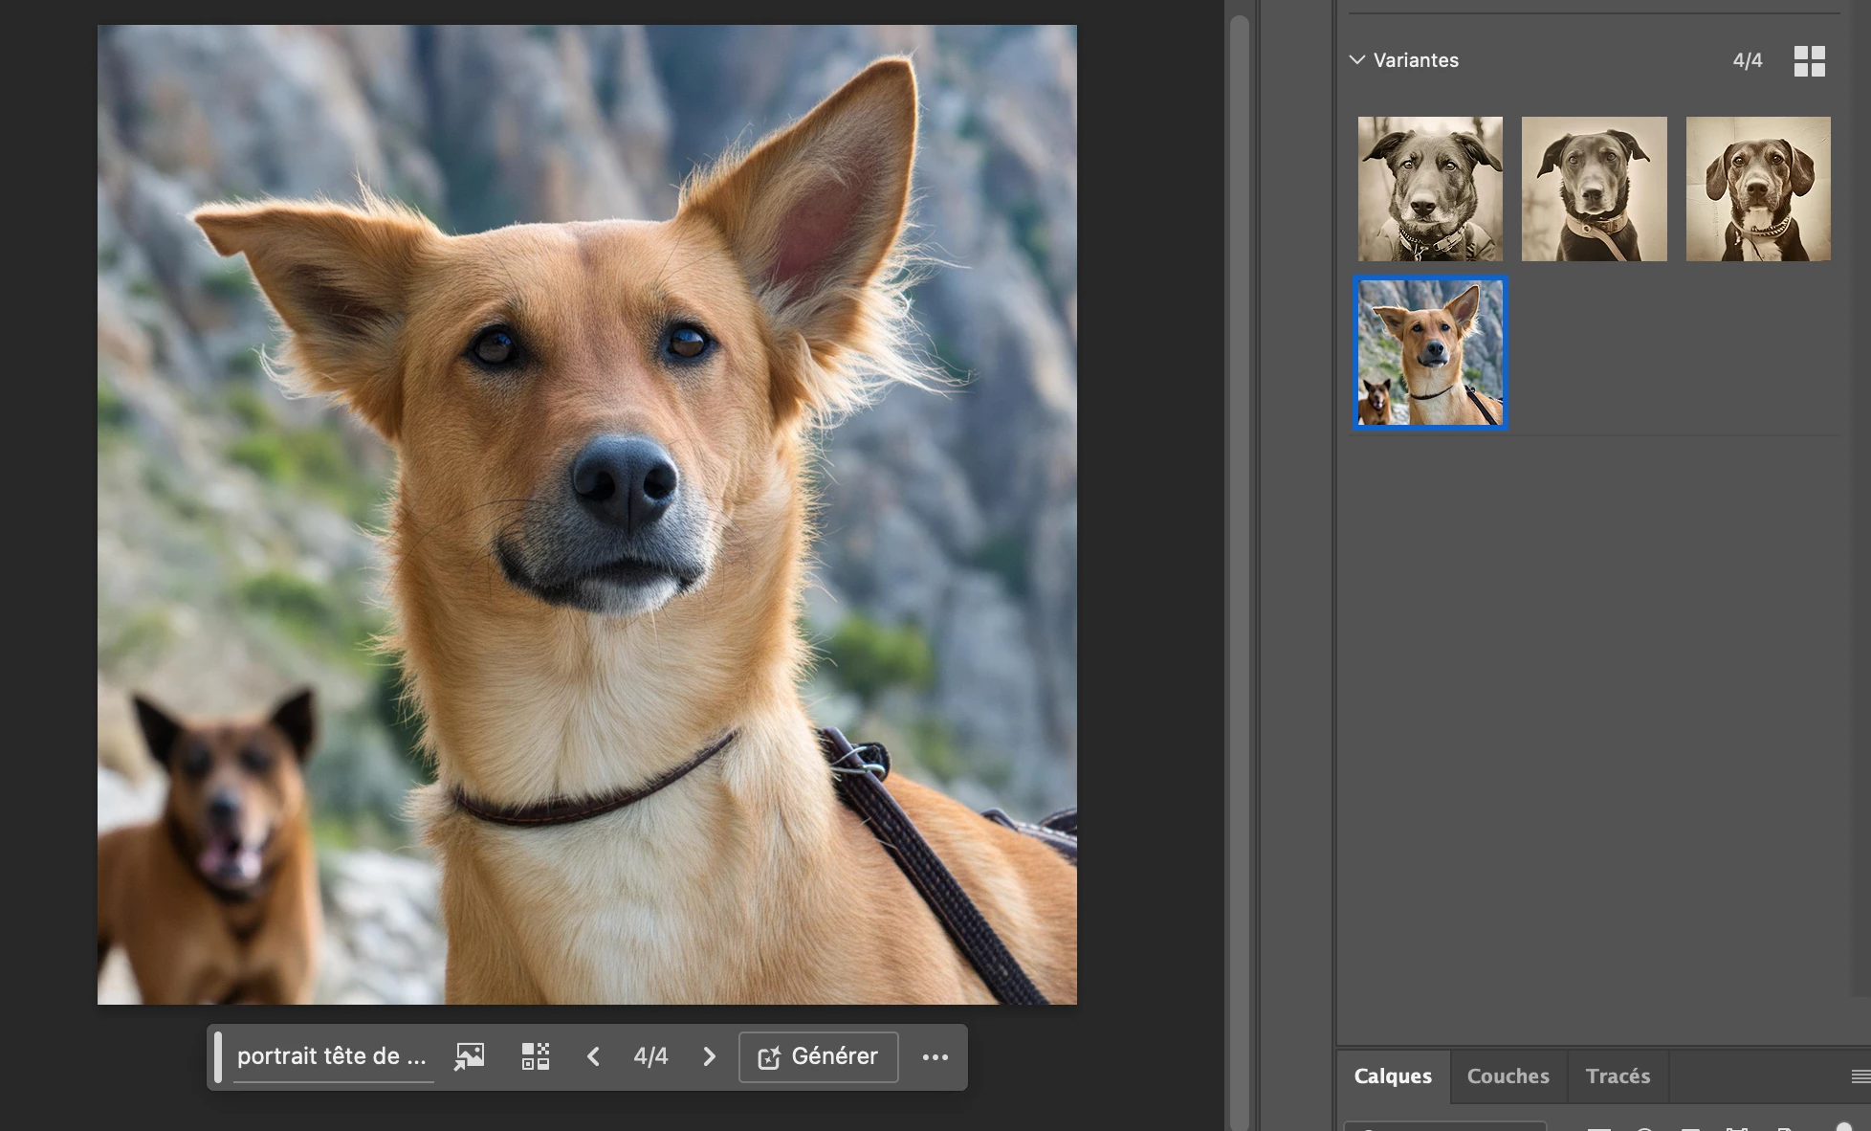Click the 4/4 variation counter in taskbar
The height and width of the screenshot is (1131, 1871).
click(x=650, y=1056)
